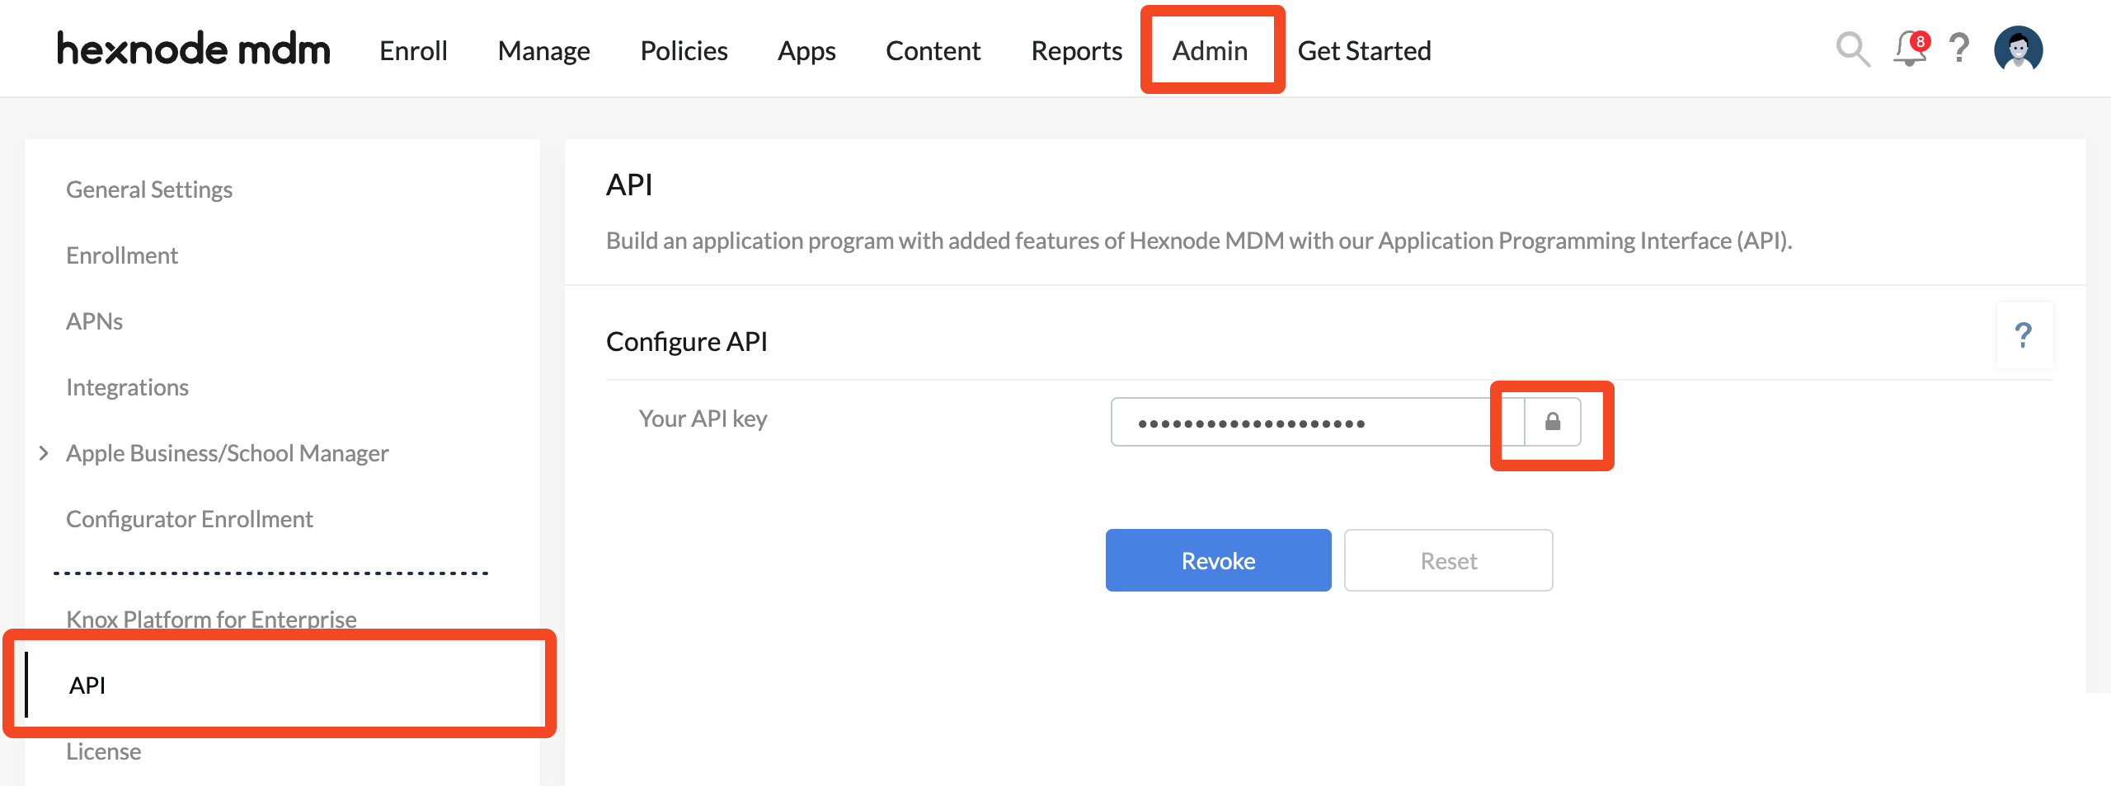2111x786 pixels.
Task: Select APNs in sidebar
Action: pos(94,321)
